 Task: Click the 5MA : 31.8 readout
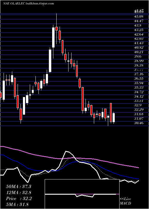click(x=17, y=205)
